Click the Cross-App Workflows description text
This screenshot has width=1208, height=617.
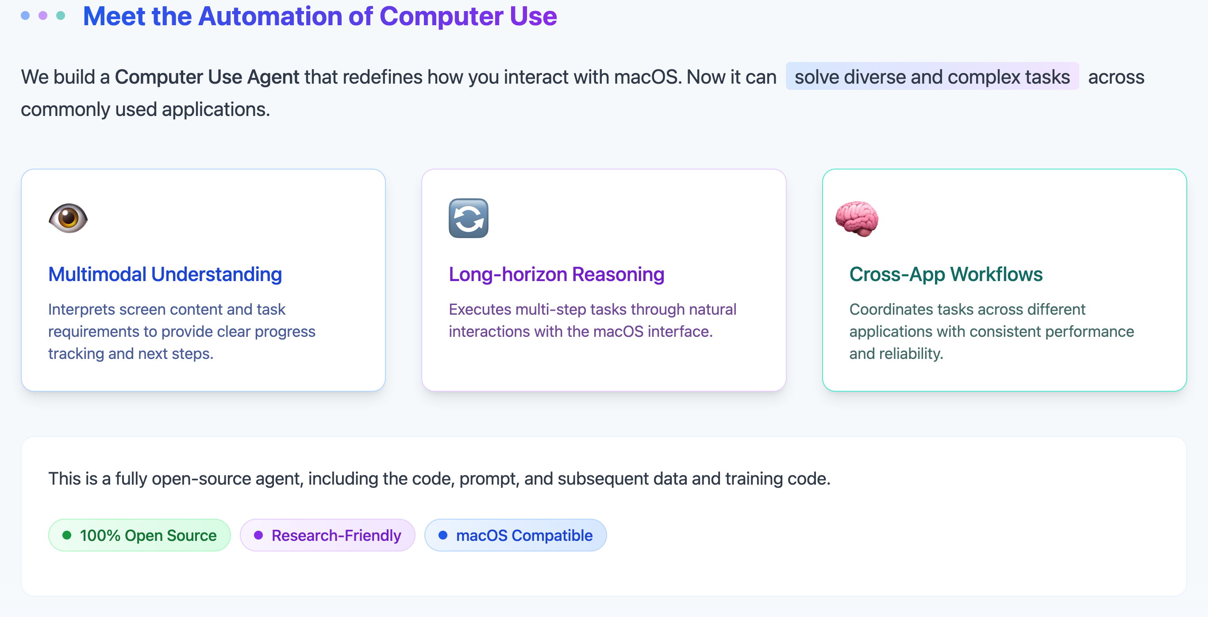[x=992, y=331]
